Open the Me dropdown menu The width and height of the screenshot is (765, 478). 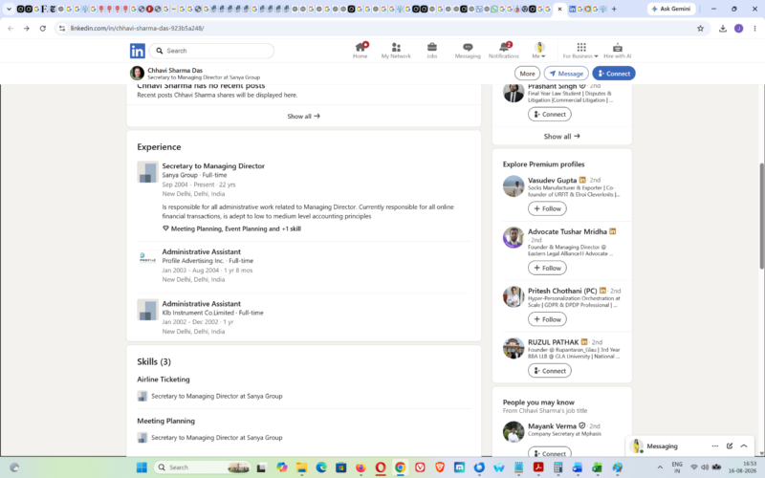click(539, 51)
